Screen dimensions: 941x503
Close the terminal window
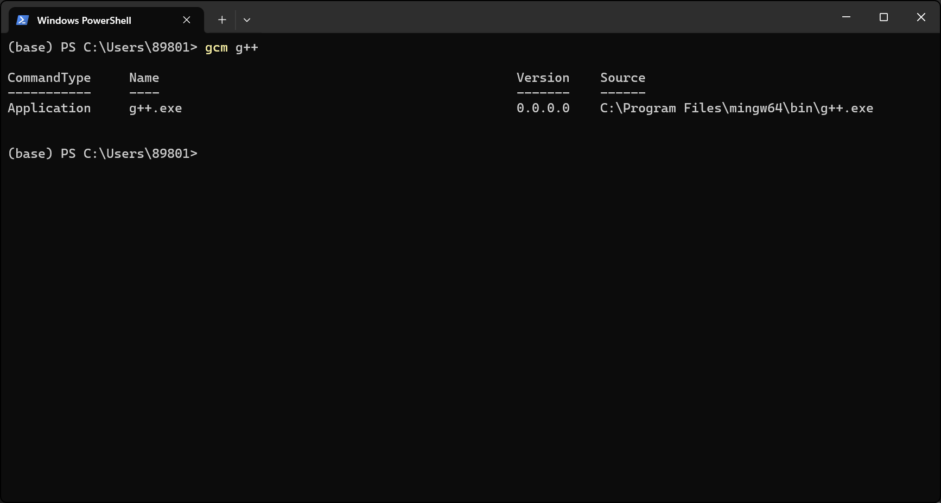point(921,17)
